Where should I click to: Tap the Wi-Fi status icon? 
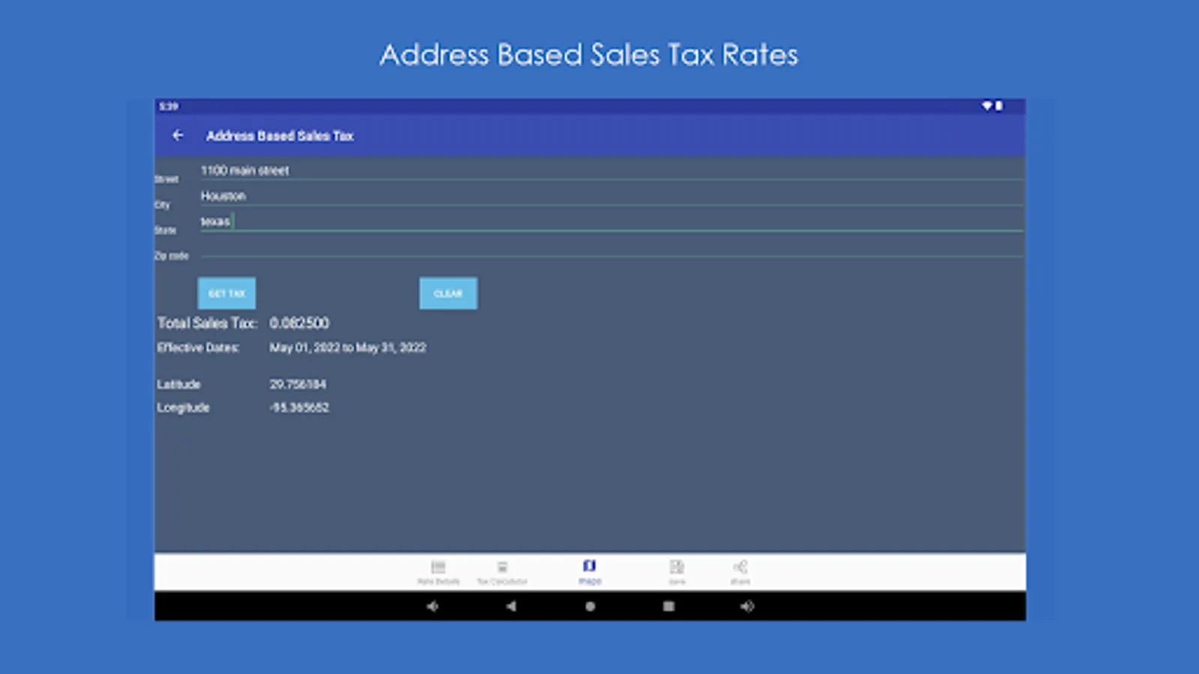tap(987, 106)
